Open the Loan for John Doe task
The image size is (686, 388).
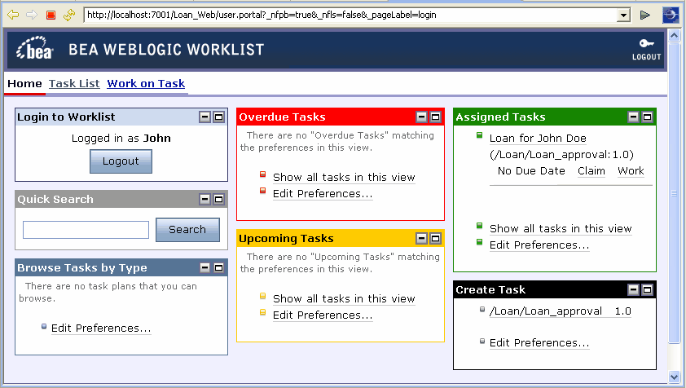pos(538,139)
